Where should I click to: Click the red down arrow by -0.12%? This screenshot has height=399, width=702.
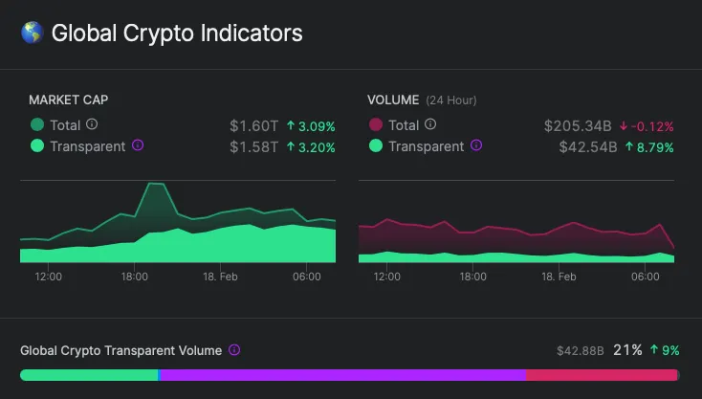(623, 126)
